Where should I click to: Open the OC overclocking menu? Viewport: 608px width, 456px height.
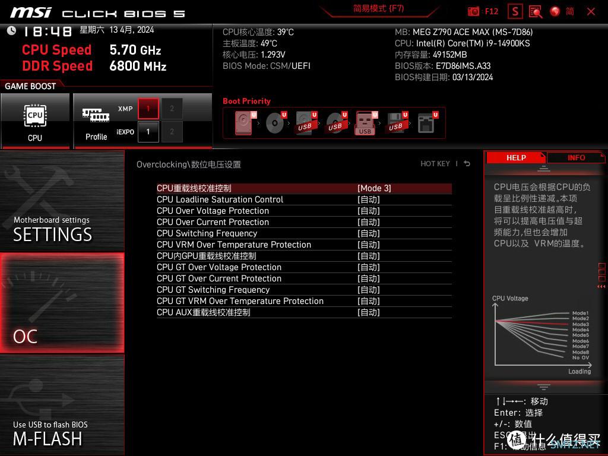62,303
